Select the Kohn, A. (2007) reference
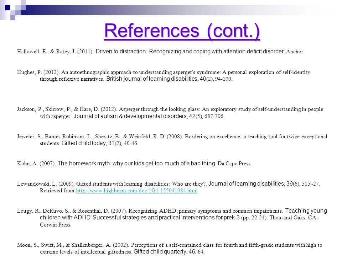 [x=134, y=164]
